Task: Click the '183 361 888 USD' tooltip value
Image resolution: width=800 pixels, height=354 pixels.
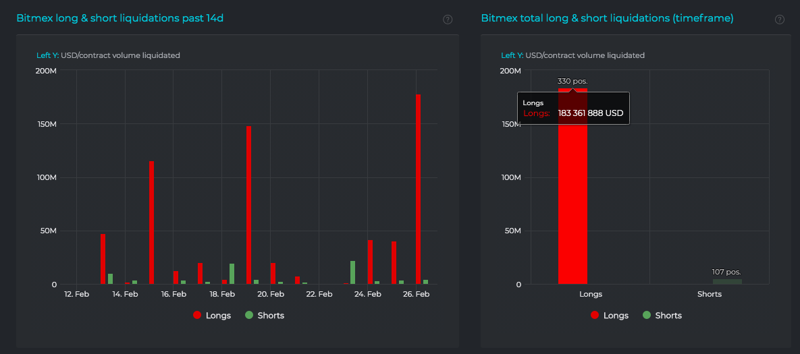Action: tap(591, 113)
